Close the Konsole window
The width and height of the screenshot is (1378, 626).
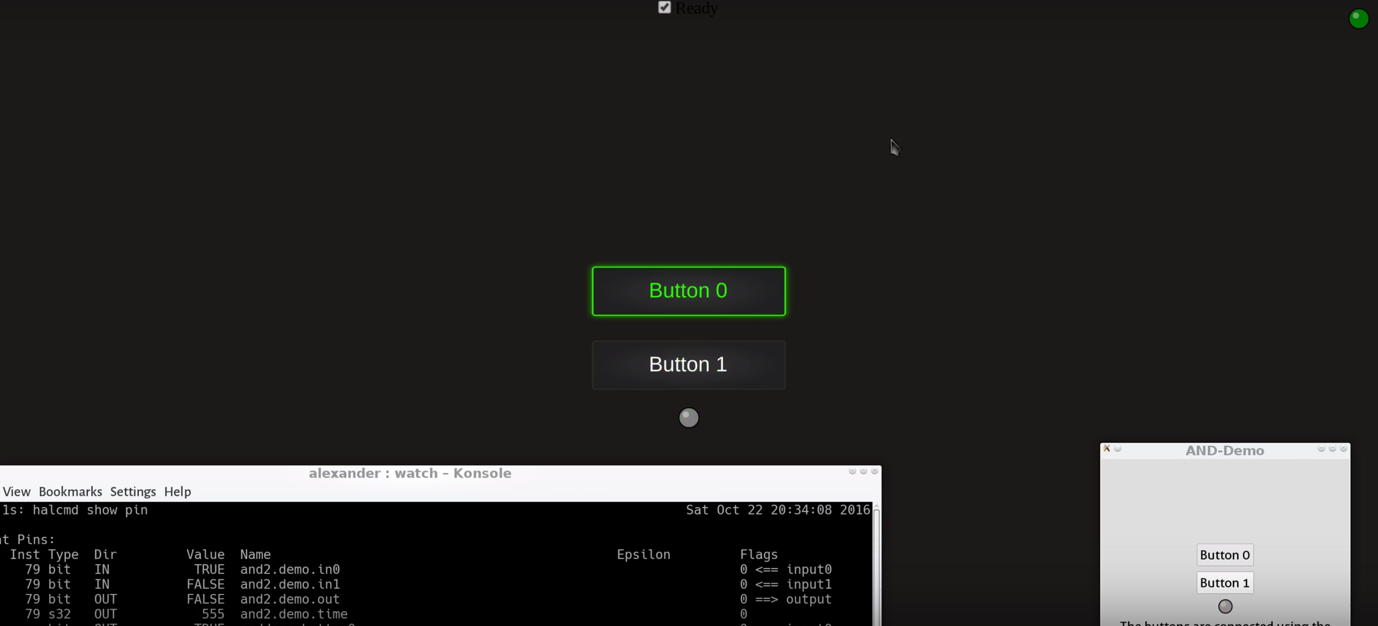[x=874, y=471]
